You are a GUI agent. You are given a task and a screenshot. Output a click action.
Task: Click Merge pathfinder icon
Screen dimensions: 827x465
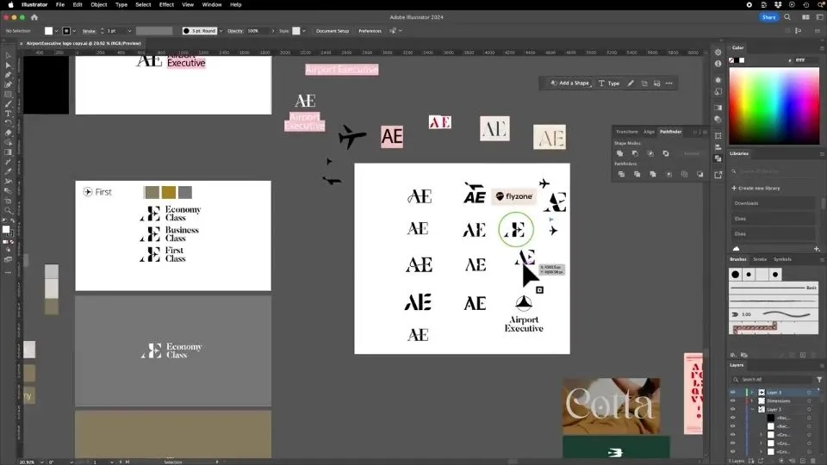(653, 174)
